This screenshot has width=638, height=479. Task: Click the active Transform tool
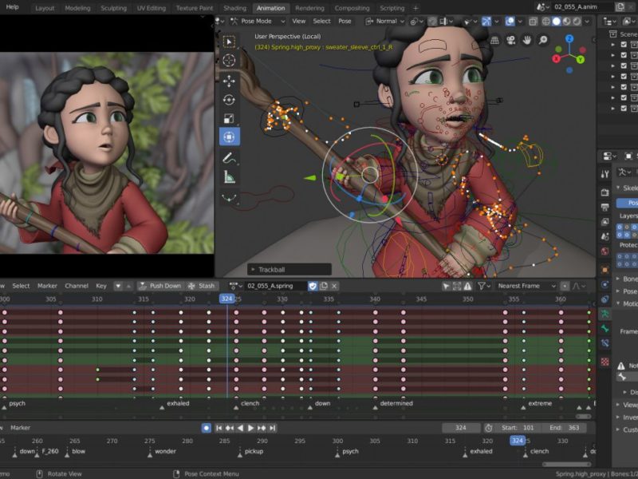click(x=229, y=137)
